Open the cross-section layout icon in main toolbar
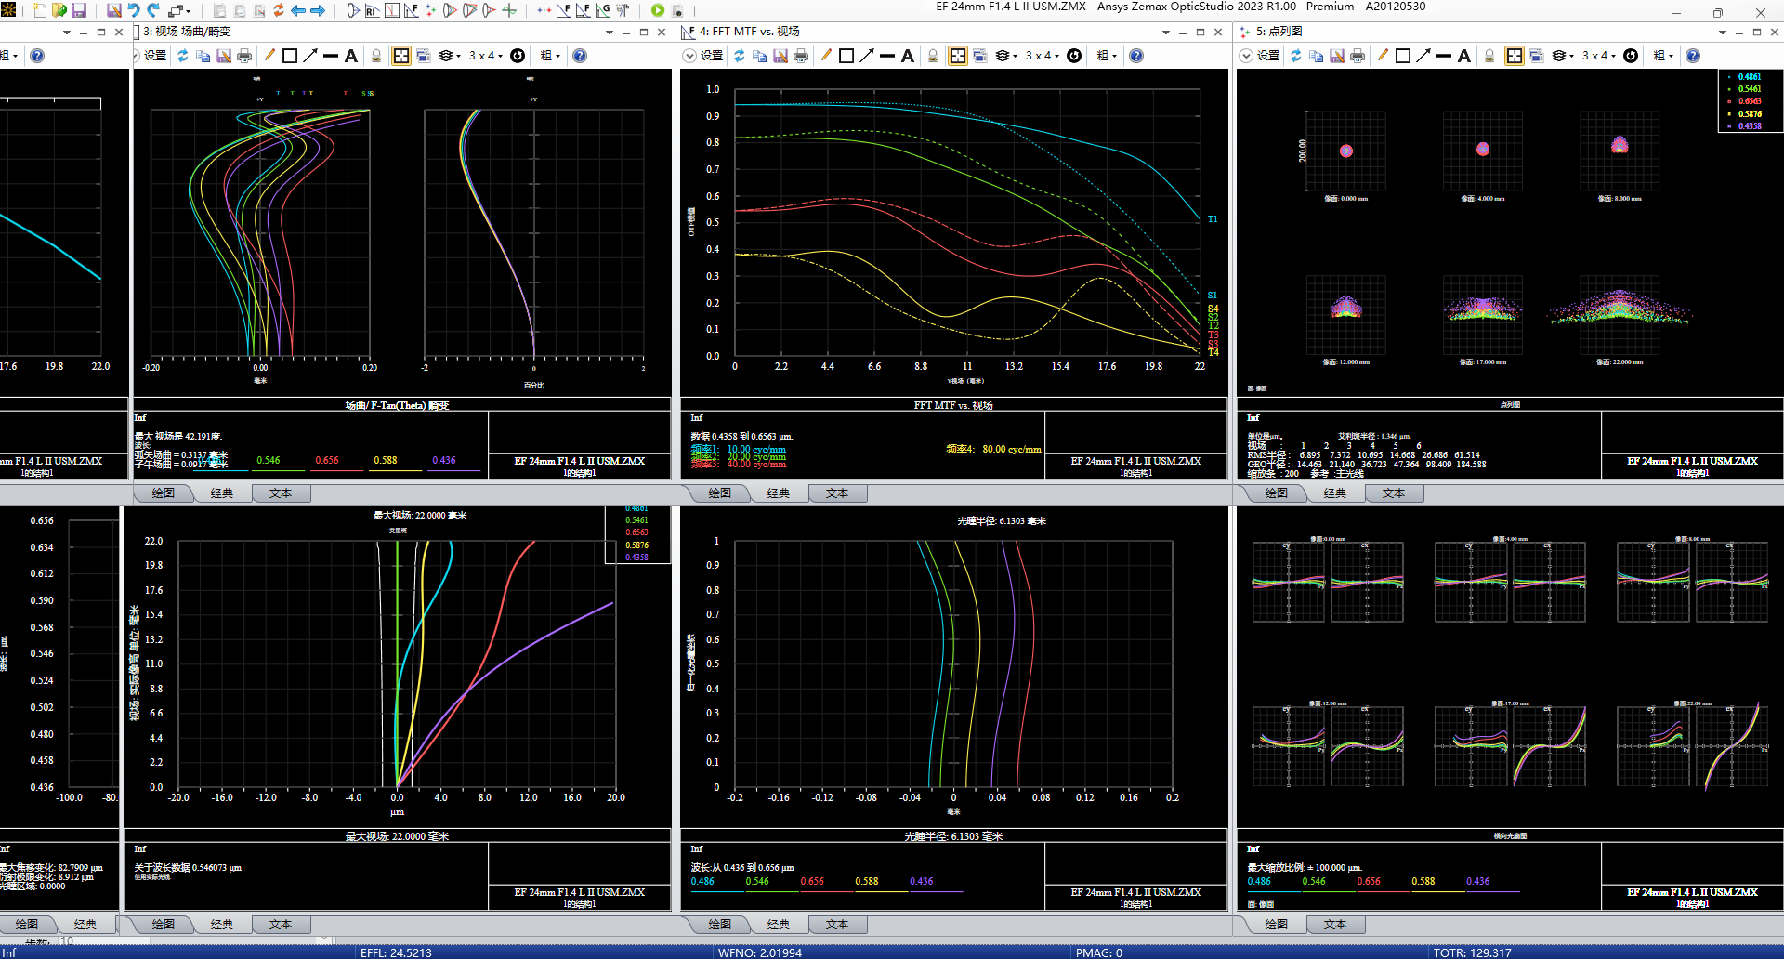Viewport: 1784px width, 959px height. point(353,10)
